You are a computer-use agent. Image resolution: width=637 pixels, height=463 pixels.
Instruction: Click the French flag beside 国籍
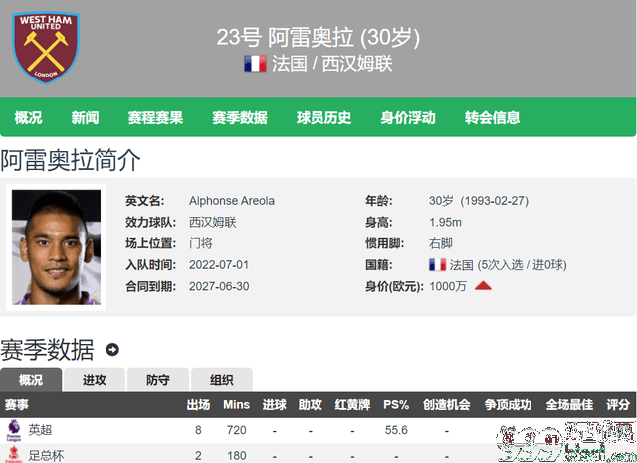438,265
